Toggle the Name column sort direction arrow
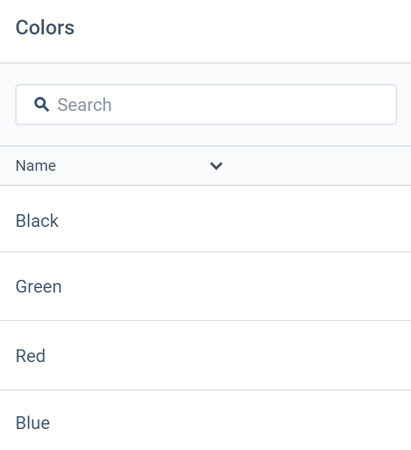 point(216,166)
